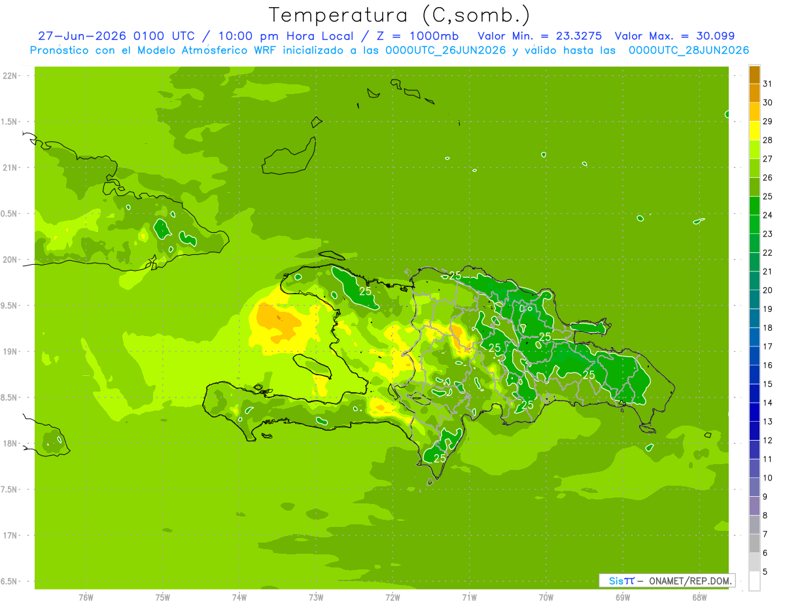Viewport: 785px width, 606px height.
Task: Pick the yellow swatch between 28 and 29
Action: pyautogui.click(x=754, y=131)
